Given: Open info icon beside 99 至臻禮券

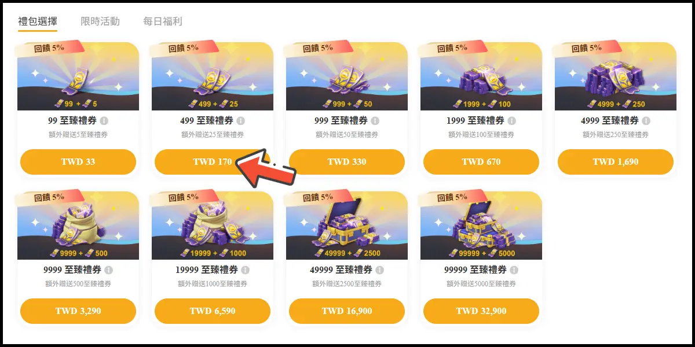Looking at the screenshot, I should pos(104,121).
